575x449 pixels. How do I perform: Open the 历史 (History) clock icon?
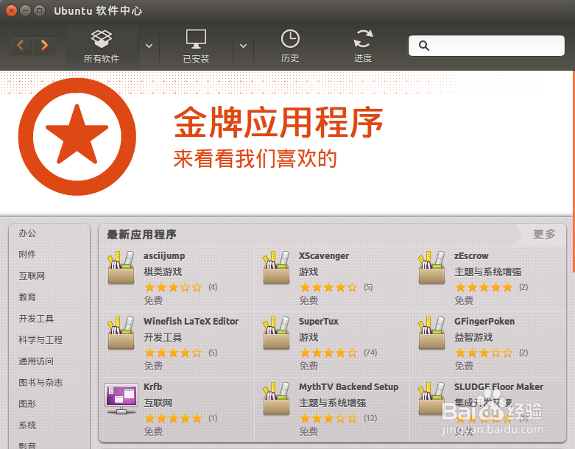pyautogui.click(x=290, y=39)
